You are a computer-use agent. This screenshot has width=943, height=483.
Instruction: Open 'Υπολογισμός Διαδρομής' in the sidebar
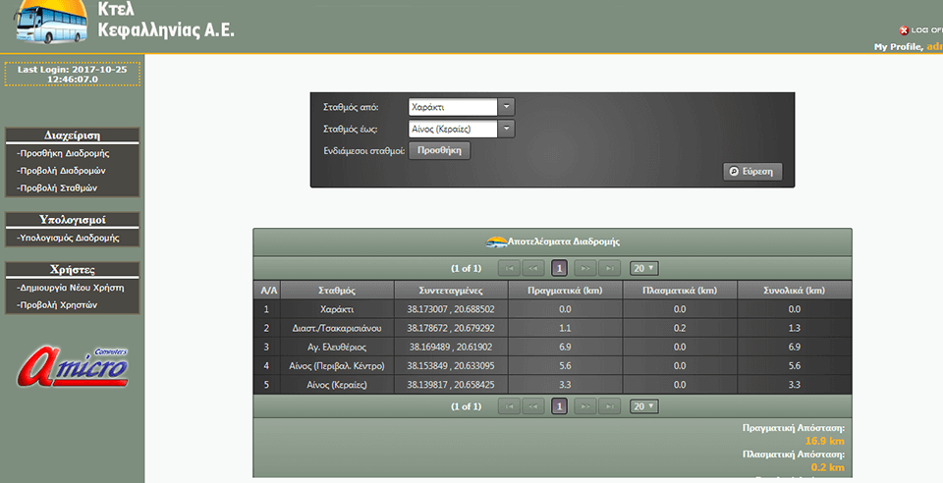(69, 238)
